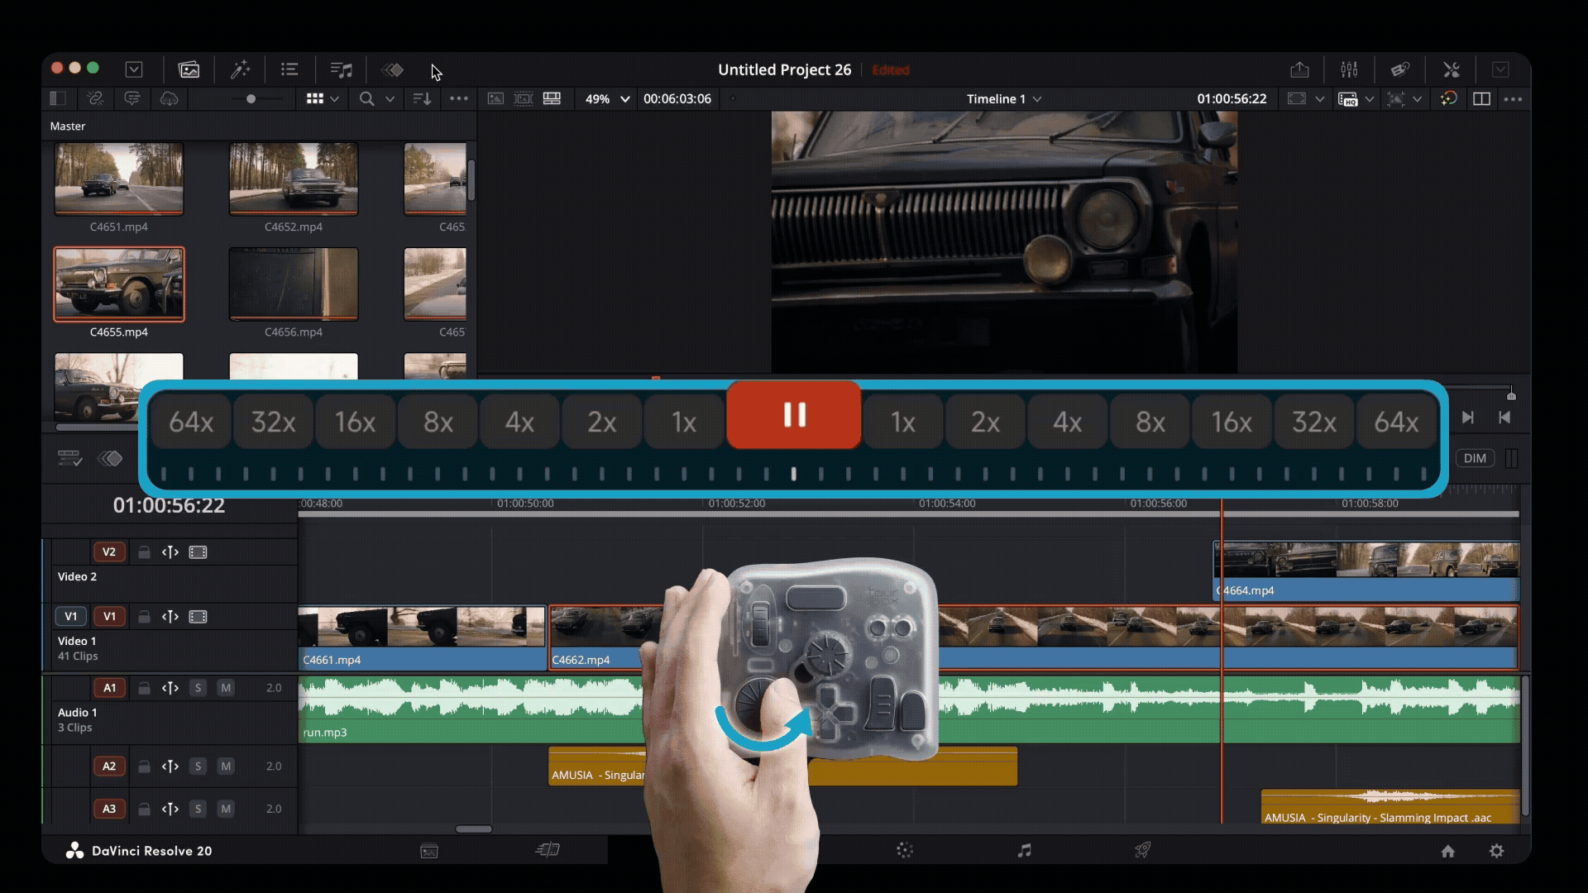Image resolution: width=1588 pixels, height=893 pixels.
Task: Open the Timeline 1 selector dropdown
Action: pos(1003,98)
